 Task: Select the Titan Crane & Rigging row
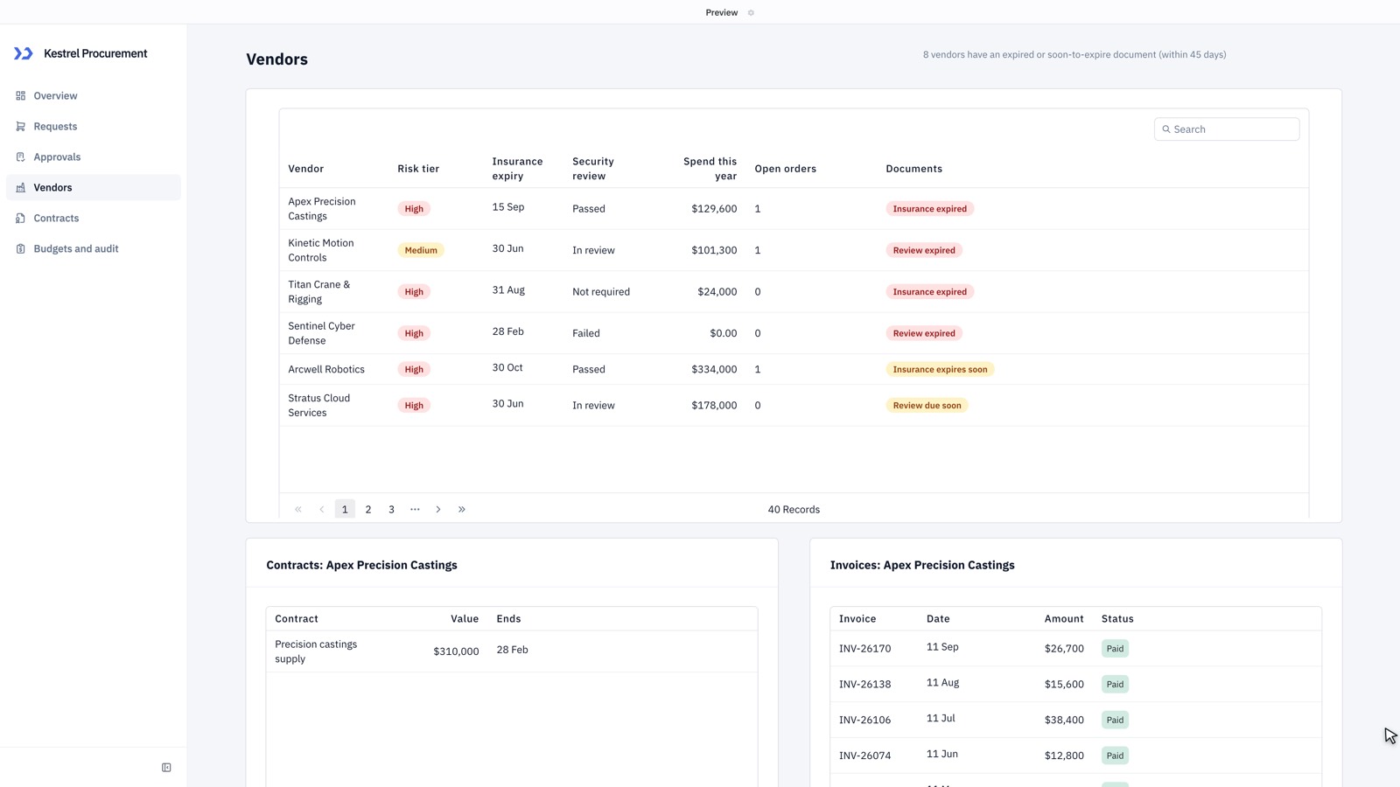pyautogui.click(x=794, y=292)
